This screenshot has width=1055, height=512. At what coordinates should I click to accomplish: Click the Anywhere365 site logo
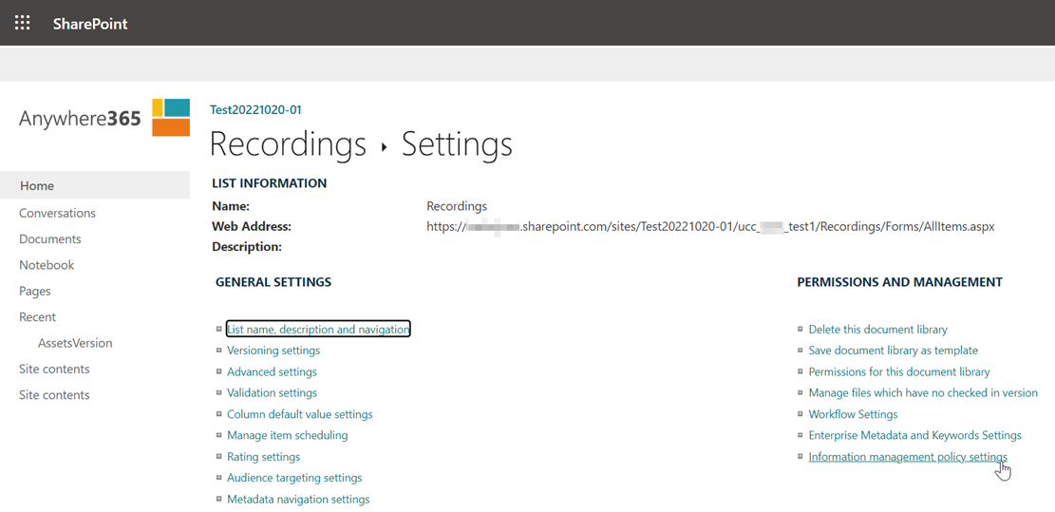(x=104, y=118)
